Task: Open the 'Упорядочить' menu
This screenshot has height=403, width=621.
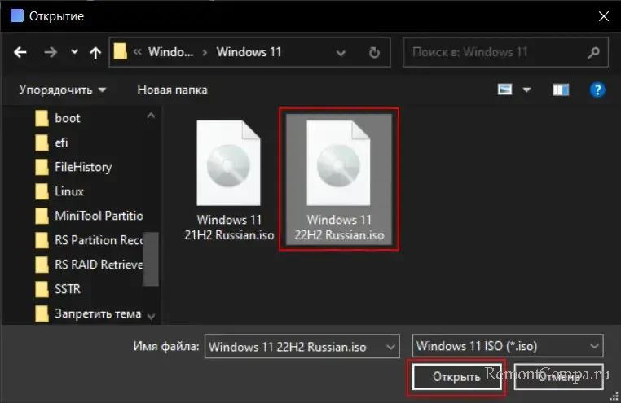Action: click(63, 90)
